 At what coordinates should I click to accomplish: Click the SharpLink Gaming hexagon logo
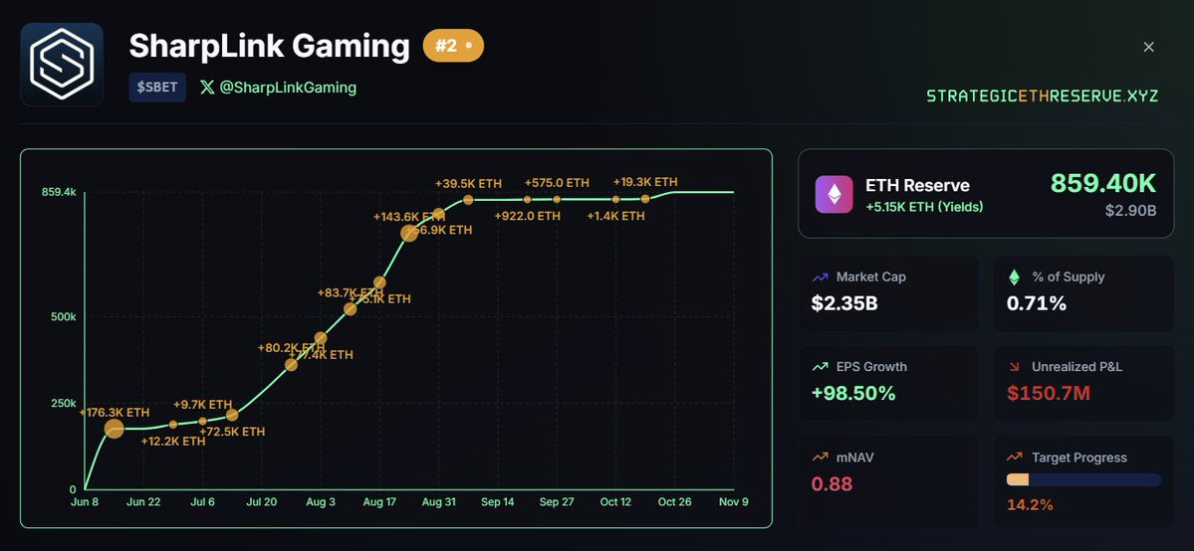click(x=62, y=64)
